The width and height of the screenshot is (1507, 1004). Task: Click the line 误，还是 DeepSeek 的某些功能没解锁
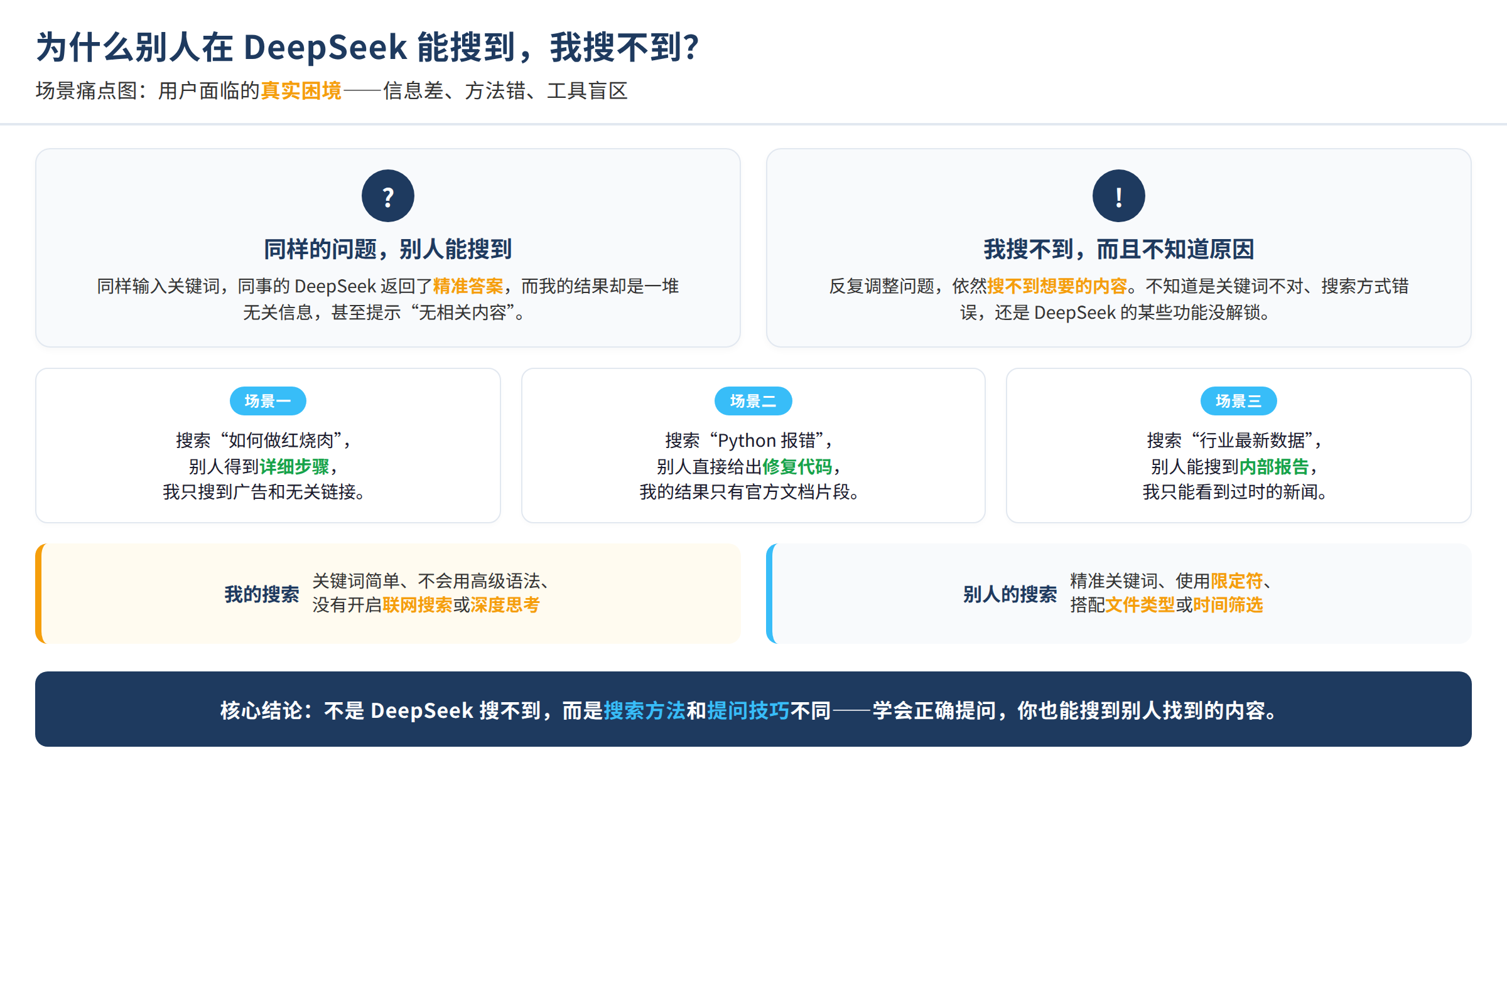coord(1114,312)
